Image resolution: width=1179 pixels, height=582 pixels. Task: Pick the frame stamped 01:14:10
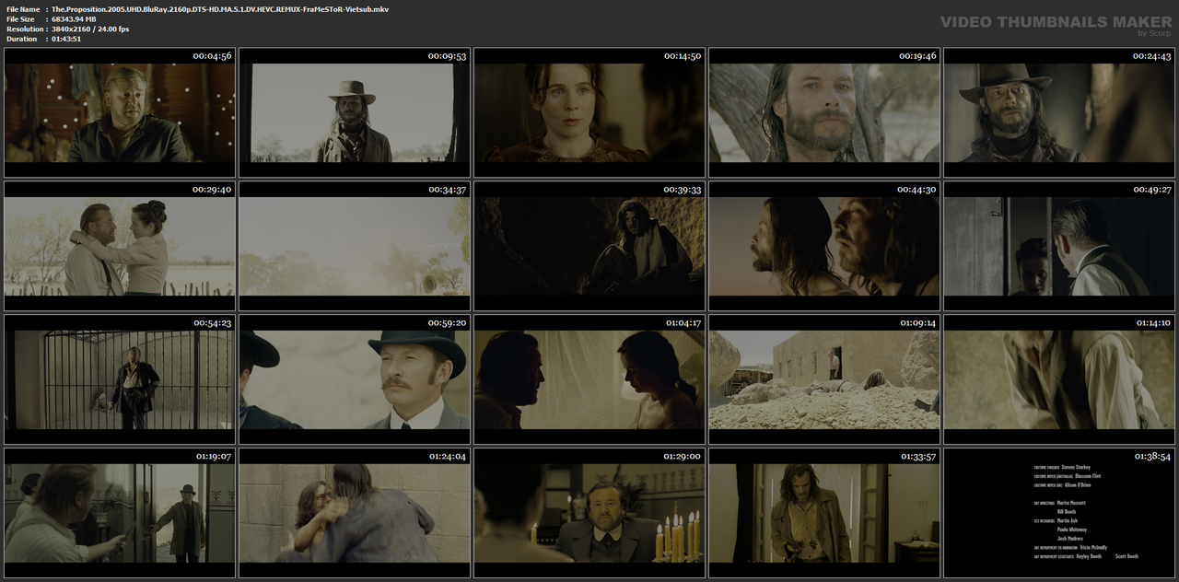[x=1059, y=379]
